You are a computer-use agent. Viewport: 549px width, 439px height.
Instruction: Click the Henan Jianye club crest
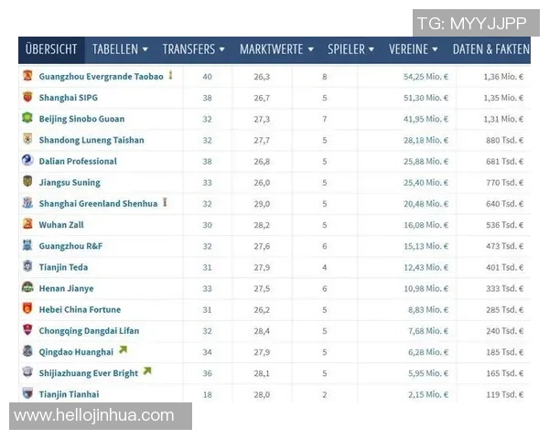(x=27, y=287)
